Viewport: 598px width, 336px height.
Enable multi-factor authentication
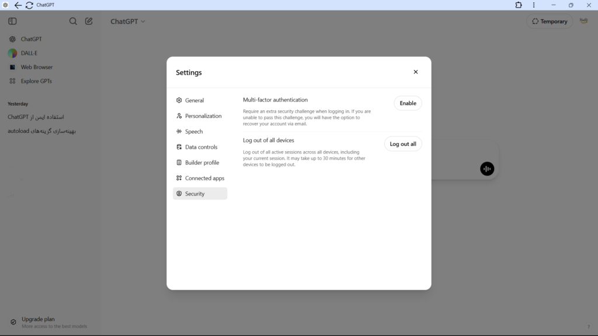408,103
